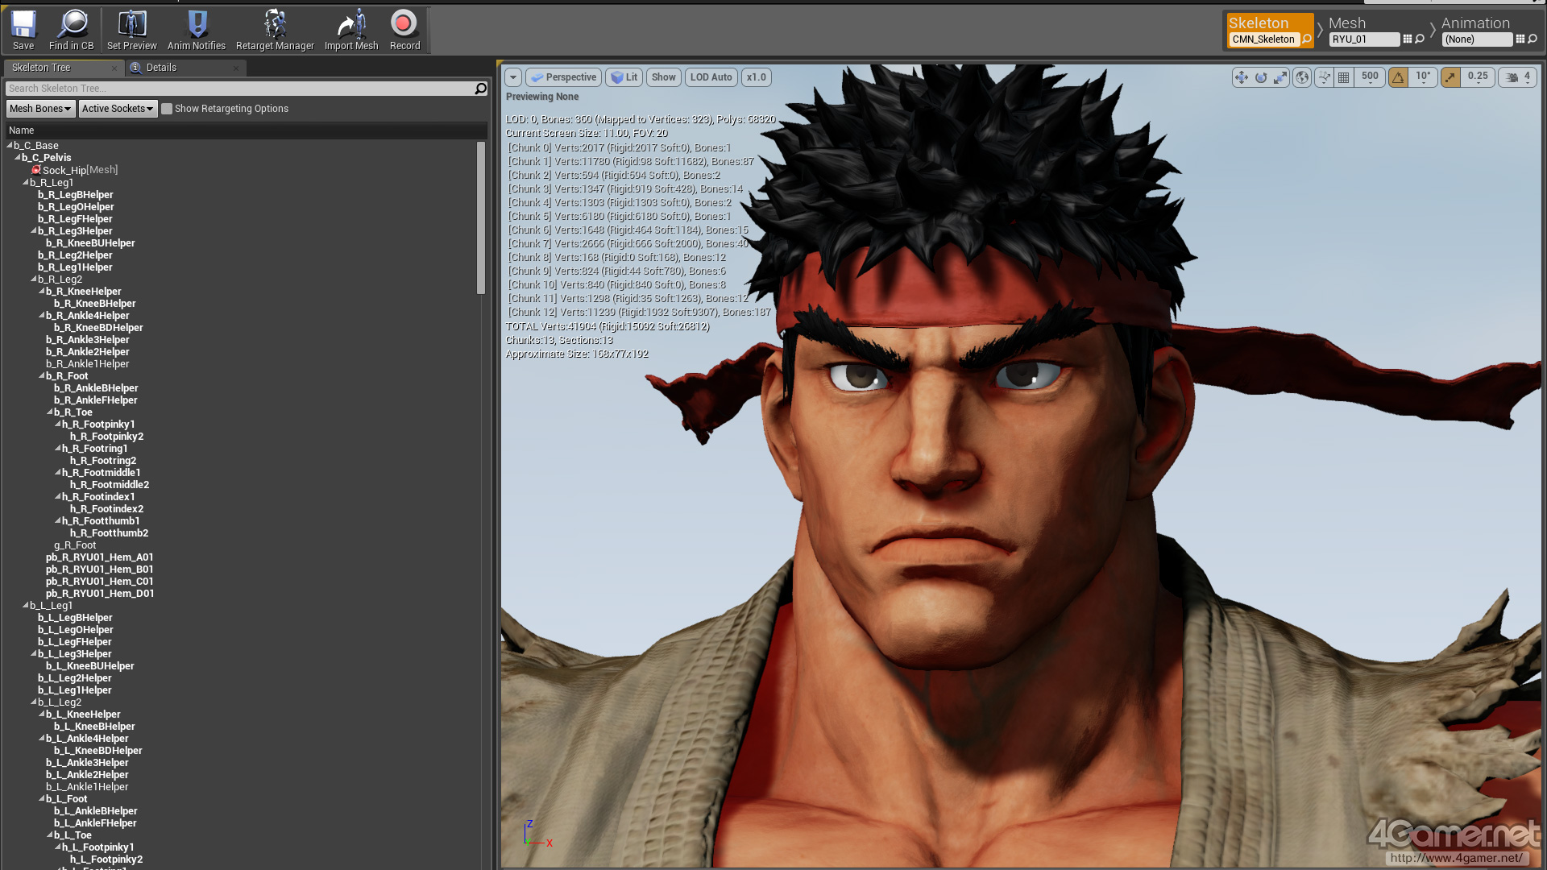Switch to the Mesh editor mode

click(1347, 23)
